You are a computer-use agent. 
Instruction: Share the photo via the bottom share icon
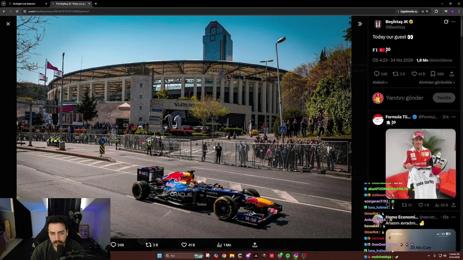[255, 245]
